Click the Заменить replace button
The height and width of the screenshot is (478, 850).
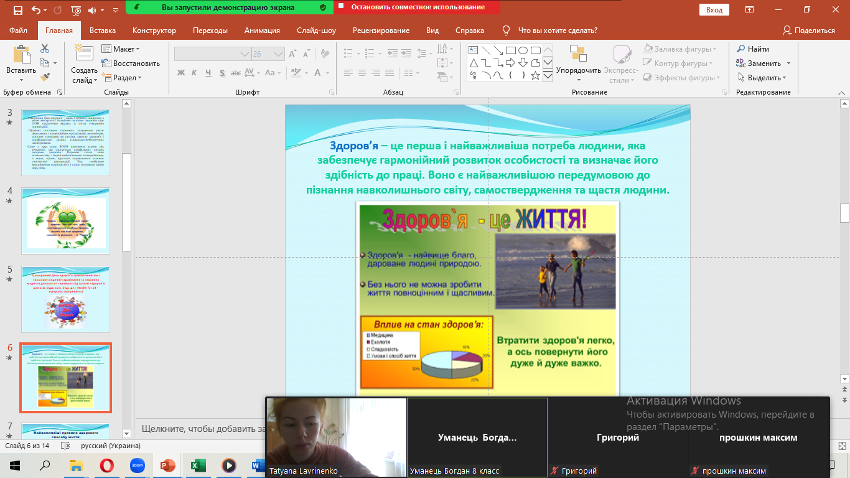pos(759,63)
